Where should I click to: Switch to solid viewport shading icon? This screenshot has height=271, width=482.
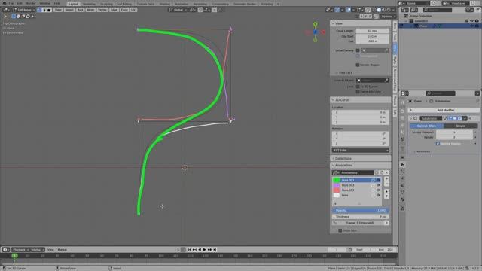pyautogui.click(x=379, y=10)
